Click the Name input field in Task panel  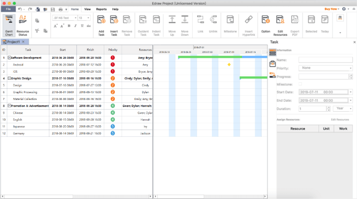click(325, 60)
